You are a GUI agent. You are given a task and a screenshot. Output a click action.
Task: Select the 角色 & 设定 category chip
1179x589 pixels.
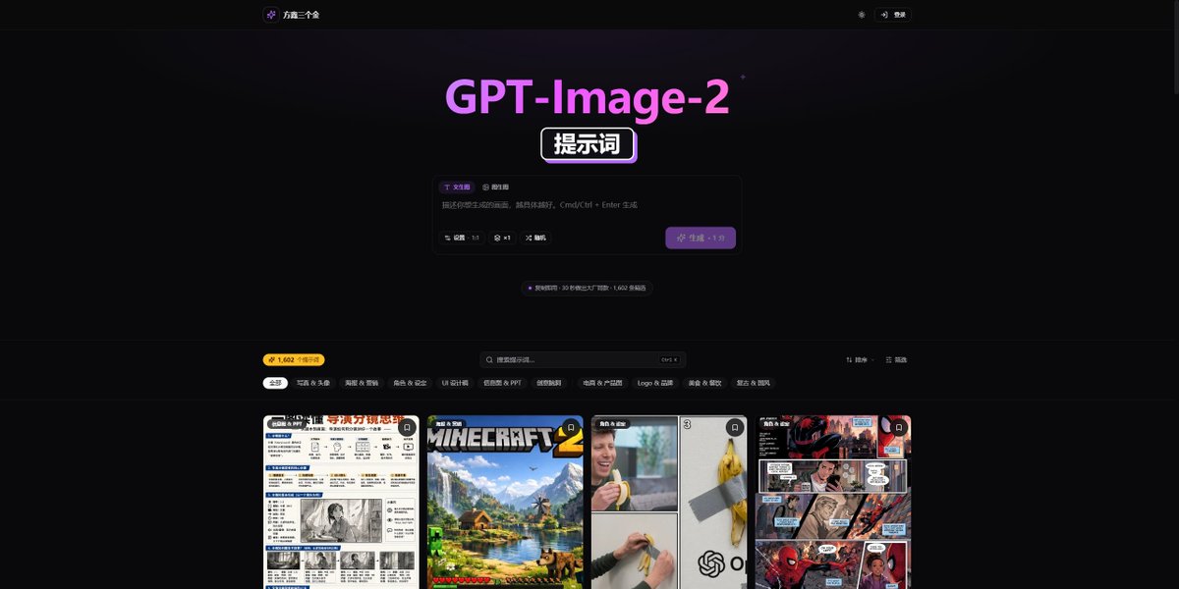tap(411, 383)
